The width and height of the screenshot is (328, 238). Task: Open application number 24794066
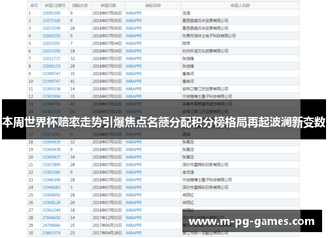[51, 226]
